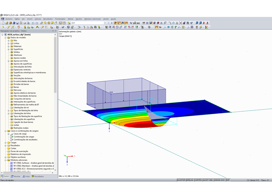
Task: Pin the project navigator panel
Action: (53, 31)
